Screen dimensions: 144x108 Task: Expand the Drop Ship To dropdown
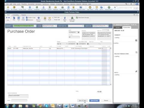(x=83, y=26)
